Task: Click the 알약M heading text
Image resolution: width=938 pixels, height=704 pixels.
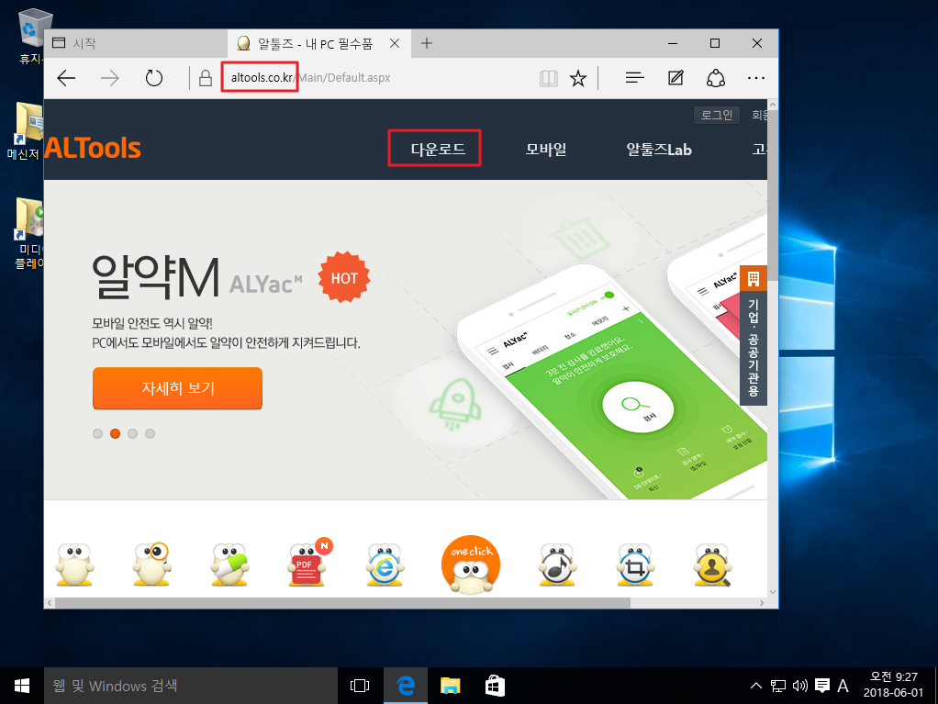Action: point(155,277)
